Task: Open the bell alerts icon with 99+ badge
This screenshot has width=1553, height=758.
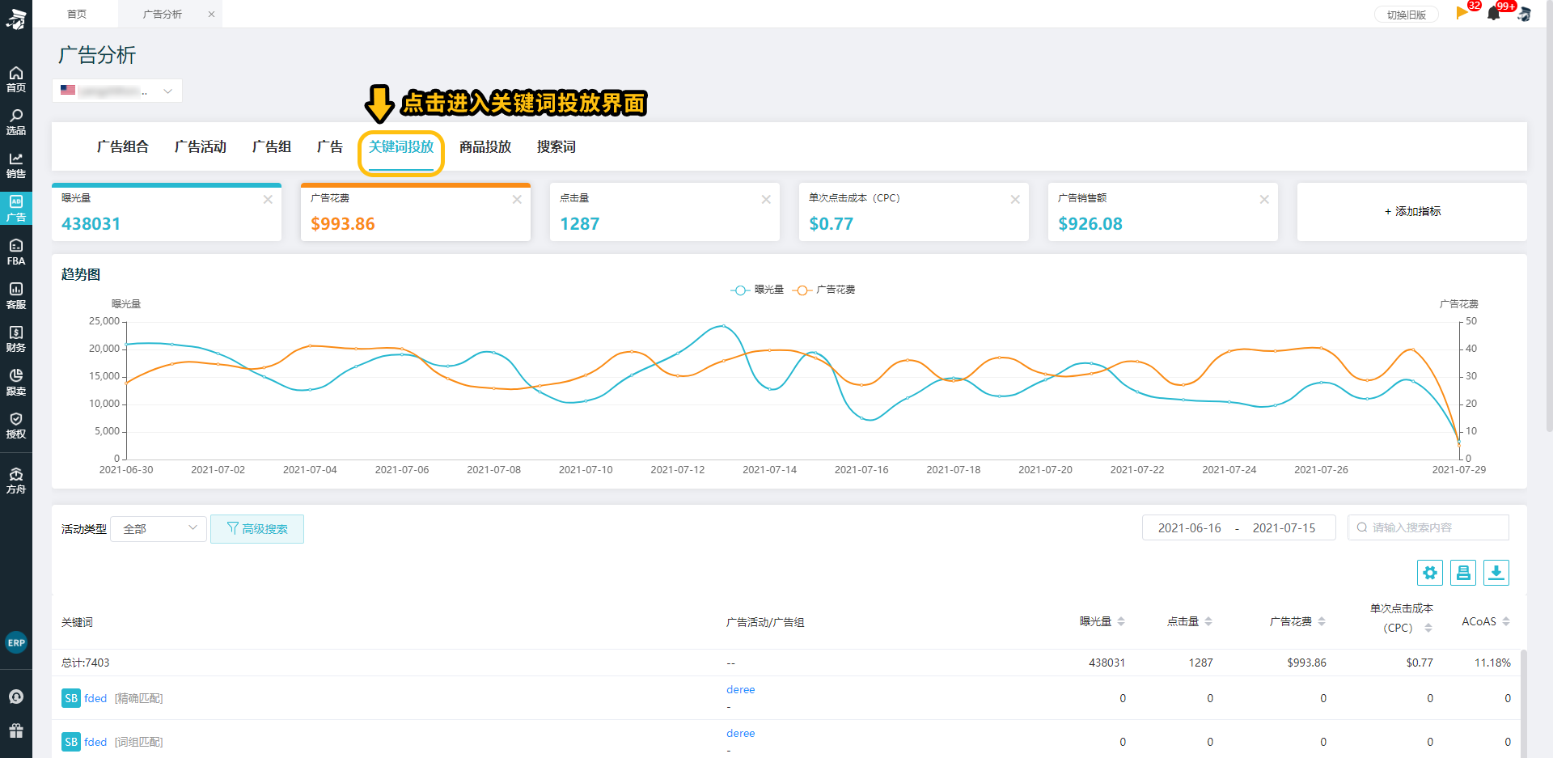Action: click(x=1494, y=14)
